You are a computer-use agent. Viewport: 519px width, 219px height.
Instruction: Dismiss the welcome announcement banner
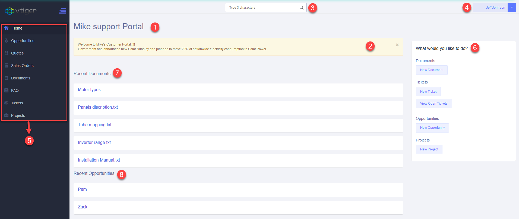(x=397, y=45)
